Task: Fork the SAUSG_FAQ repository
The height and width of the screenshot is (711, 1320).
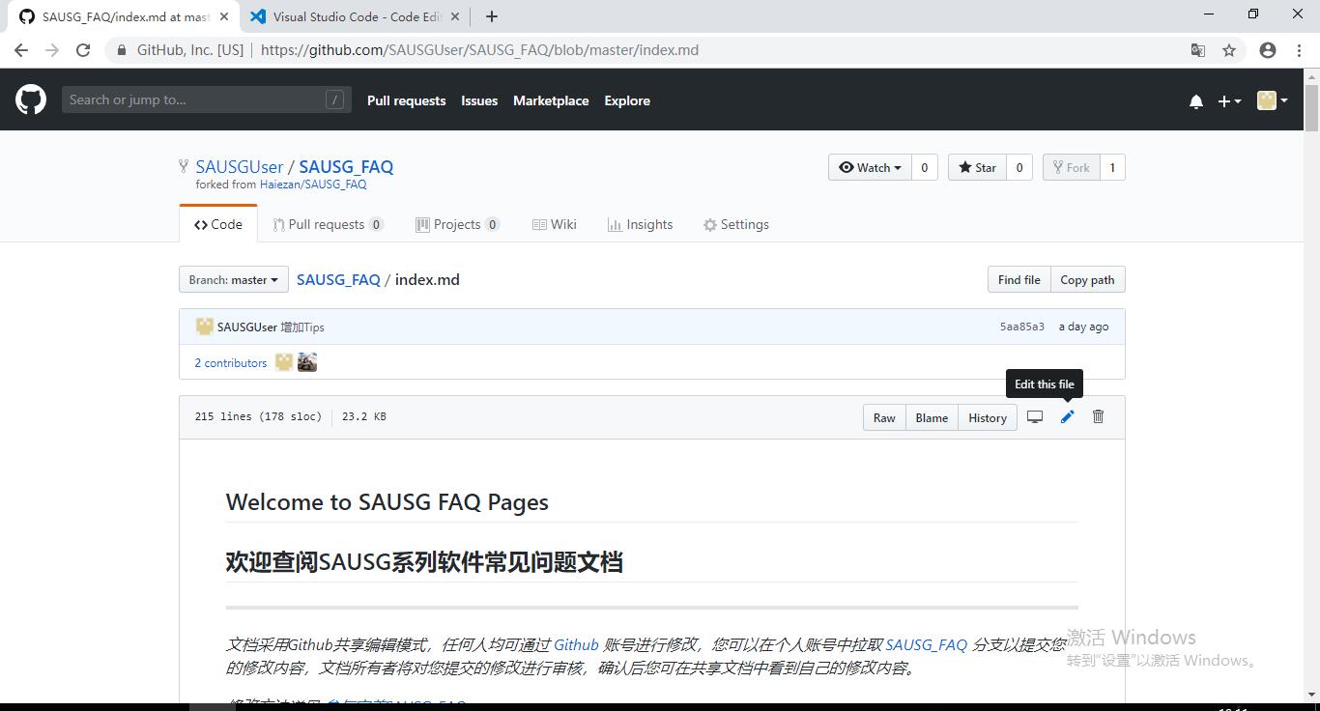Action: click(x=1071, y=166)
